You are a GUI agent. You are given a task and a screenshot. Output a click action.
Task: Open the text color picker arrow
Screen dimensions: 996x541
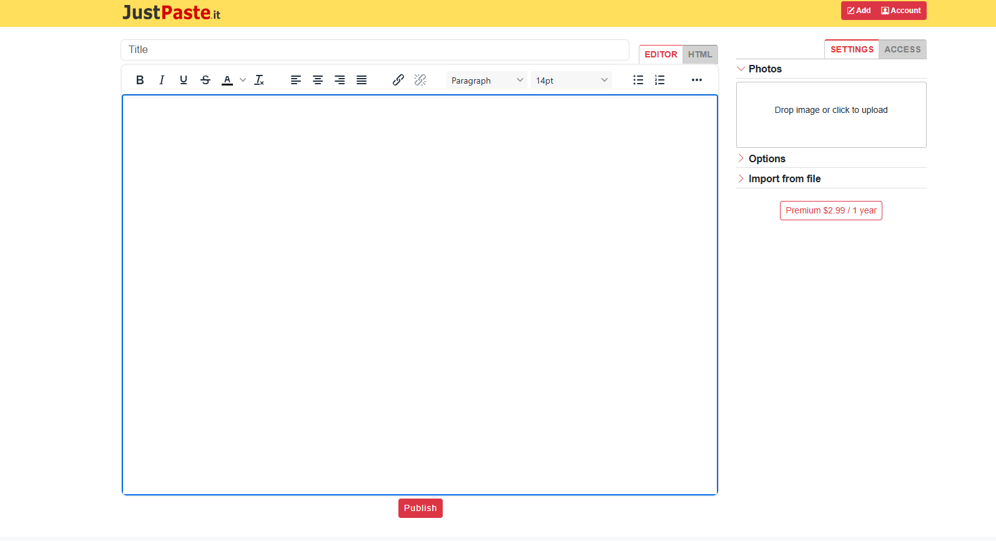(x=243, y=80)
